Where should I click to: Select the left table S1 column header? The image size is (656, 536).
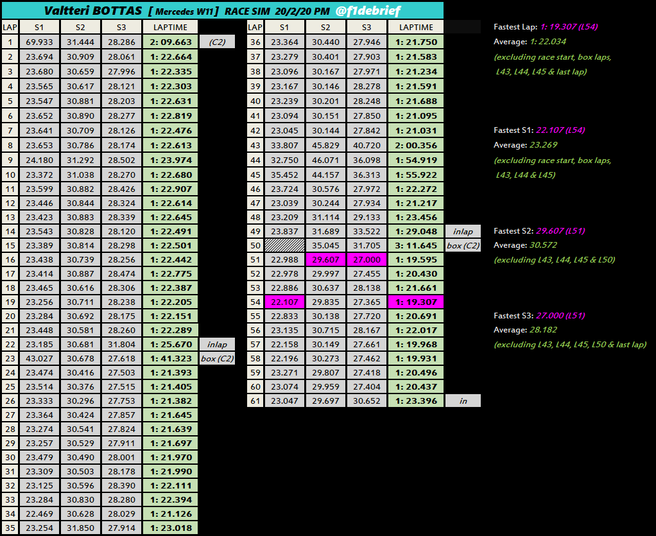[x=39, y=27]
